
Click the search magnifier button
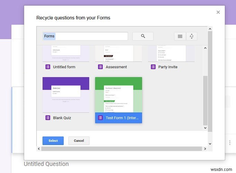click(x=143, y=36)
